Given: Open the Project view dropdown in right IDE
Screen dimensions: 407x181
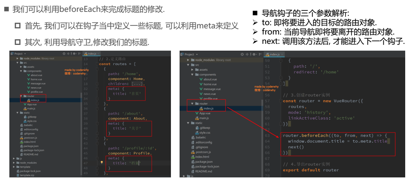Looking at the screenshot, I should (196, 54).
